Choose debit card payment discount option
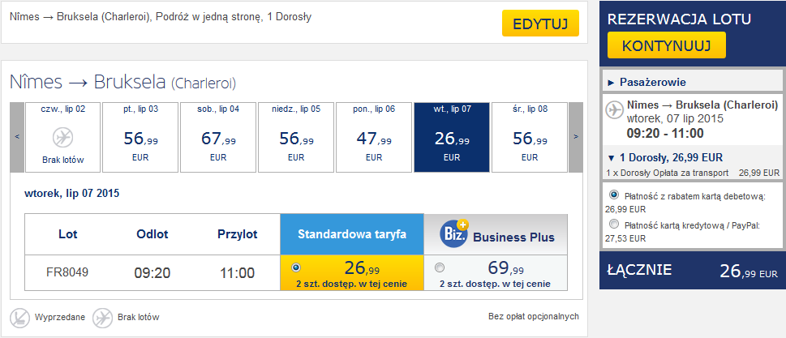The width and height of the screenshot is (786, 338). (613, 195)
